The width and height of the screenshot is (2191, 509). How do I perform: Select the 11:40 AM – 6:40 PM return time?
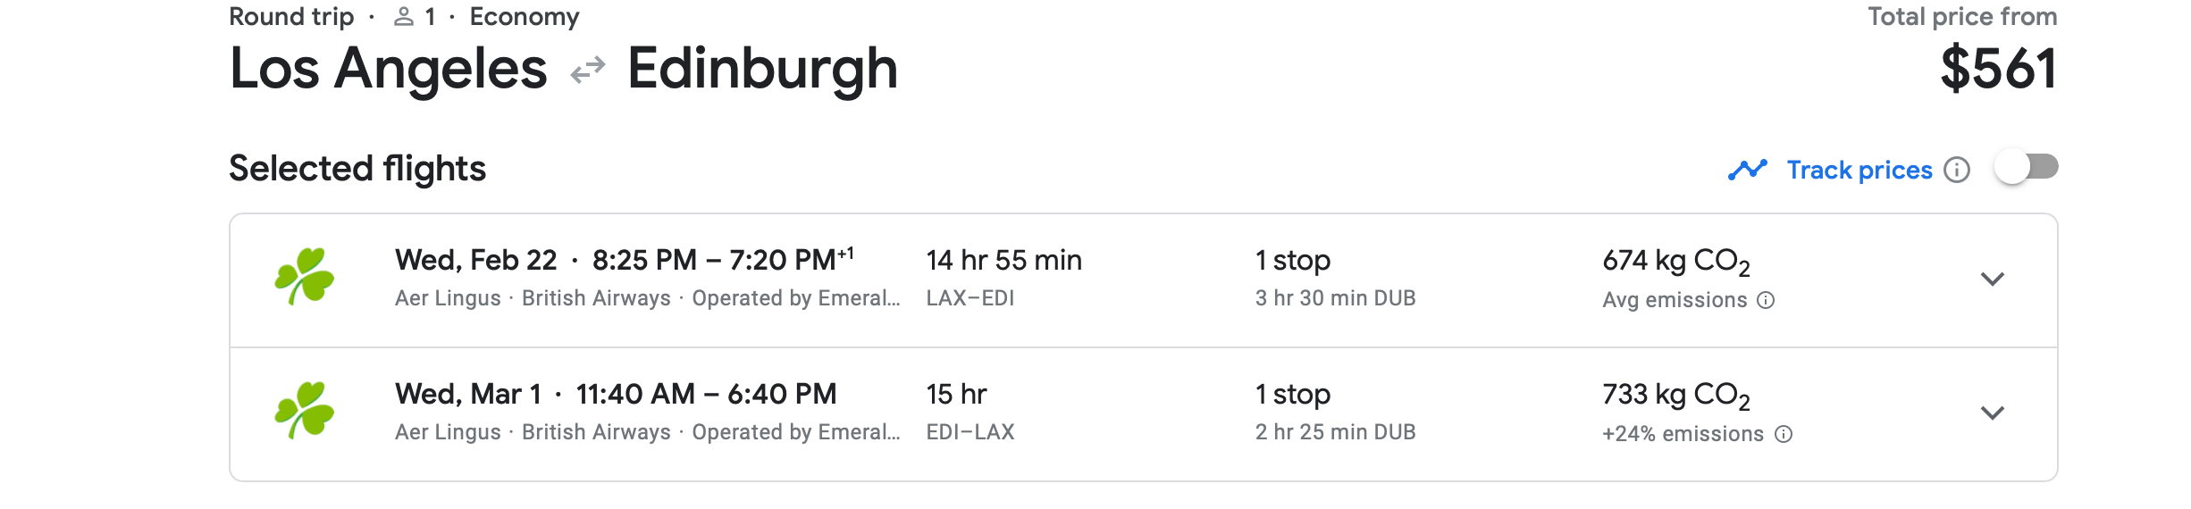706,394
